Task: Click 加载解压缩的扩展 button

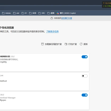Action: coord(52,44)
